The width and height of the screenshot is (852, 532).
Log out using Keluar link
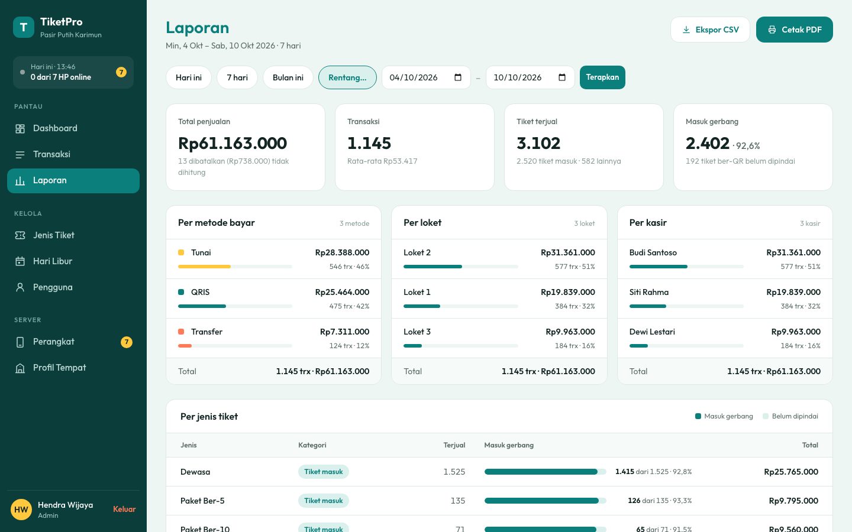pyautogui.click(x=124, y=509)
